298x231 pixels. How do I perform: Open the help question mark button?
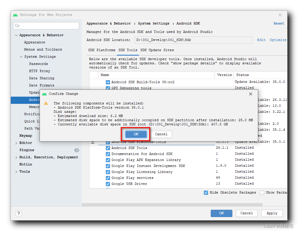pyautogui.click(x=19, y=213)
